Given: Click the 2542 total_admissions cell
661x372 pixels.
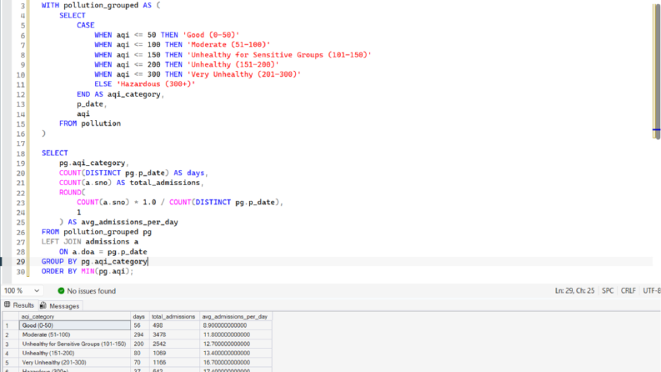Looking at the screenshot, I should click(174, 344).
